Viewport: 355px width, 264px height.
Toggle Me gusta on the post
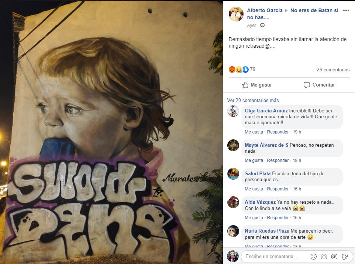[x=256, y=85]
